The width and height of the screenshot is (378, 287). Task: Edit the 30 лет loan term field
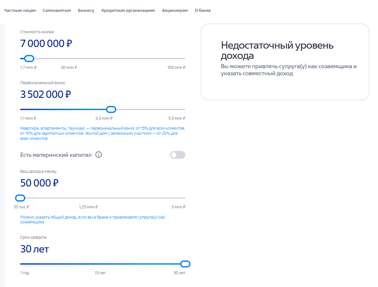[35, 249]
